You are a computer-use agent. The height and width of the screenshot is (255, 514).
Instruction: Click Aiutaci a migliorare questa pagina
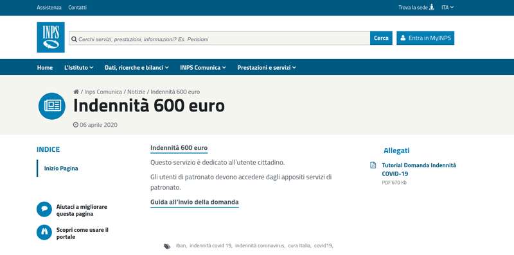coord(82,210)
